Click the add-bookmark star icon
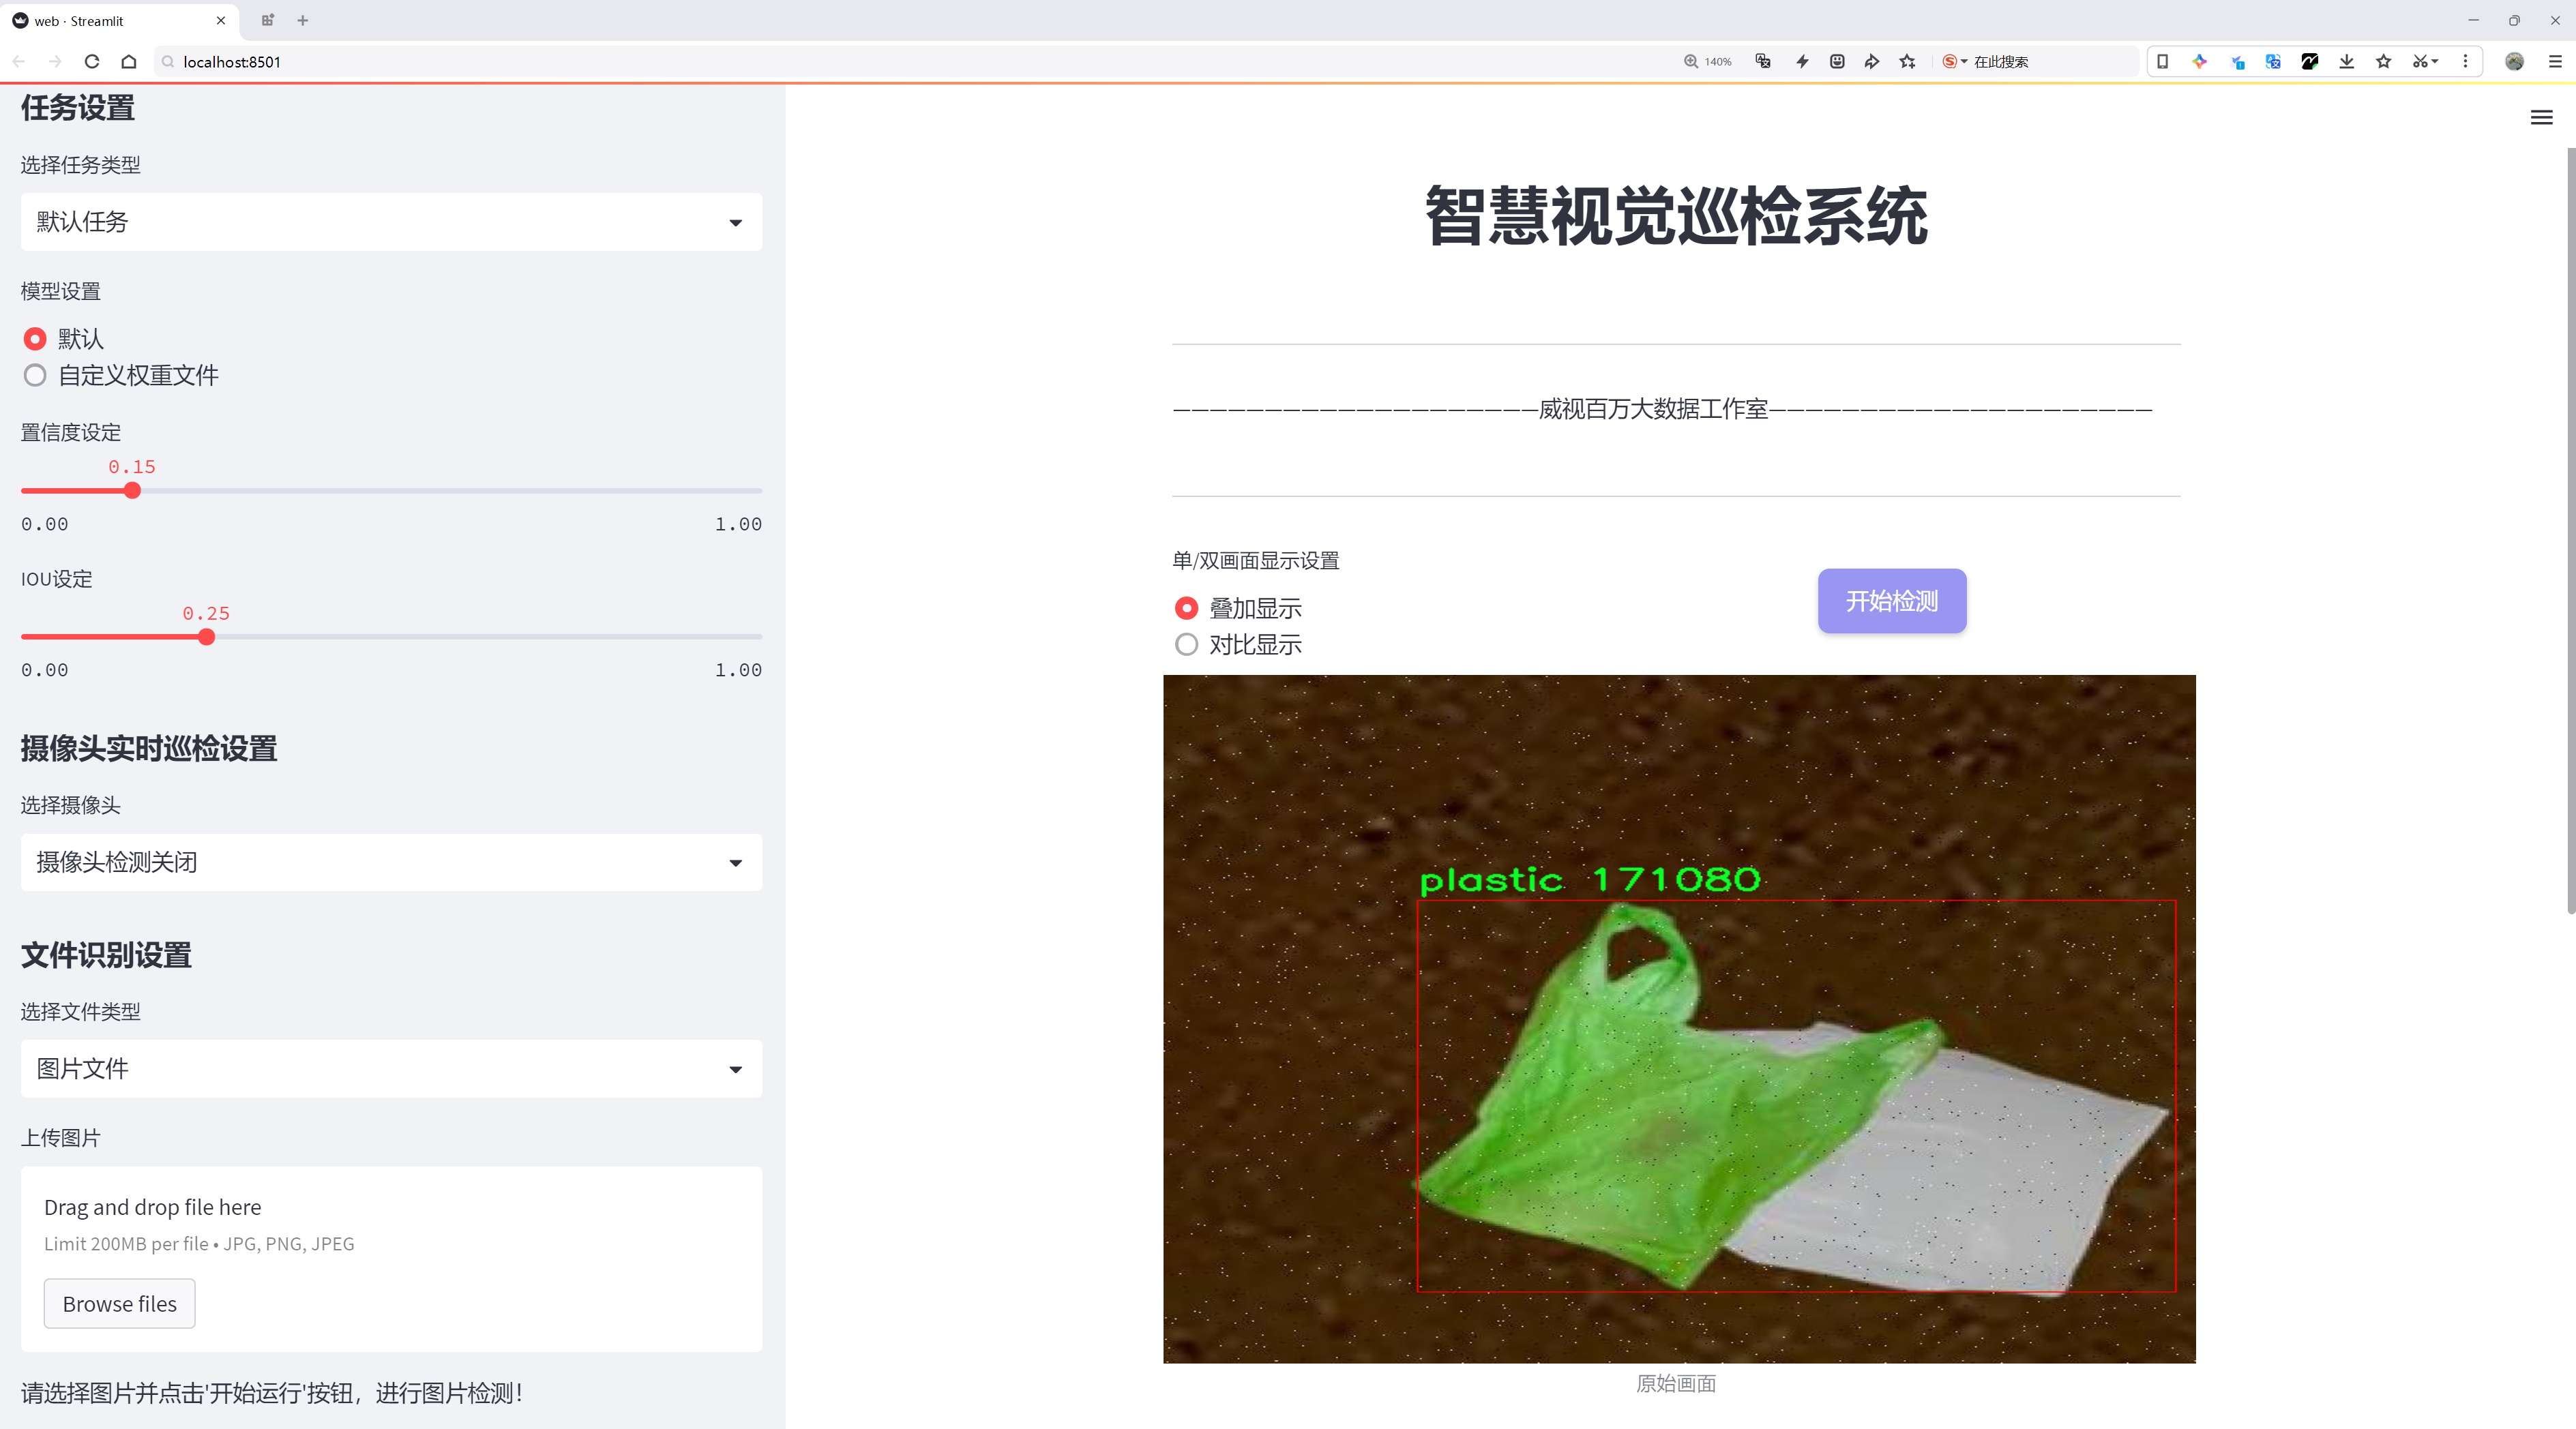The image size is (2576, 1429). click(x=2382, y=61)
